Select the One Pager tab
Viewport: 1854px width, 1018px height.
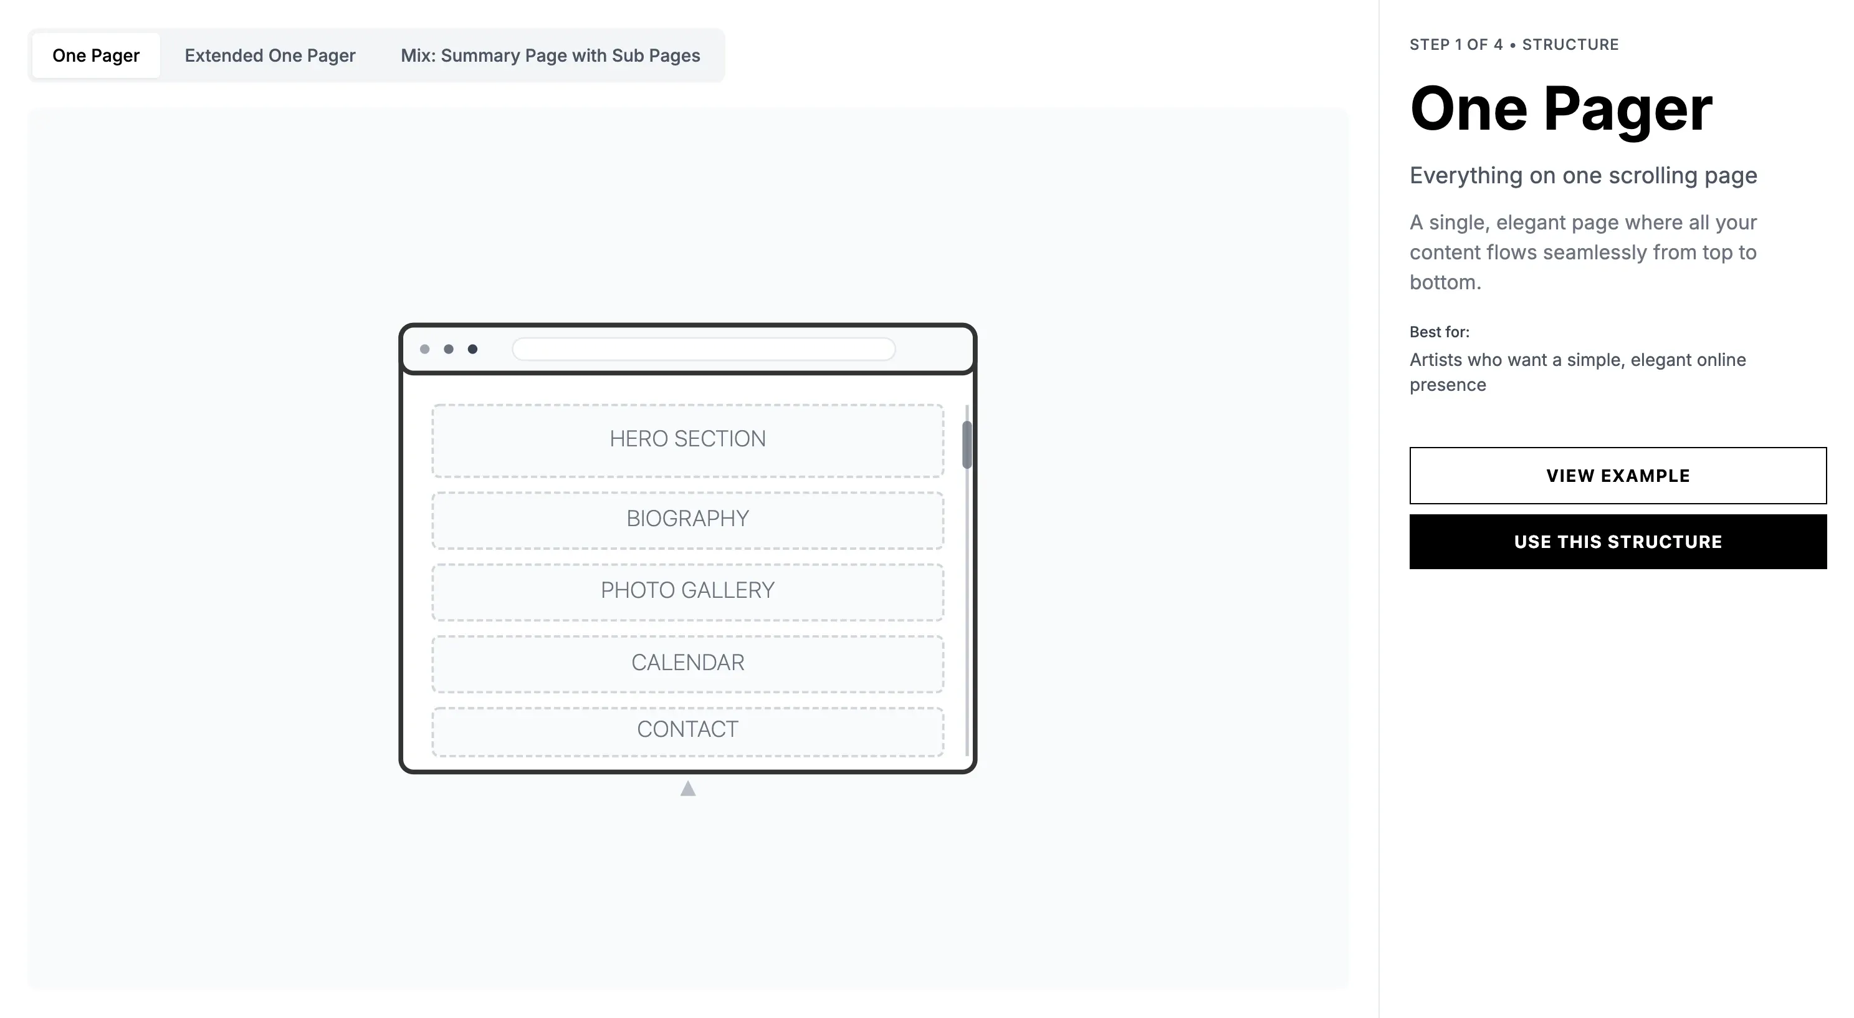[x=96, y=55]
